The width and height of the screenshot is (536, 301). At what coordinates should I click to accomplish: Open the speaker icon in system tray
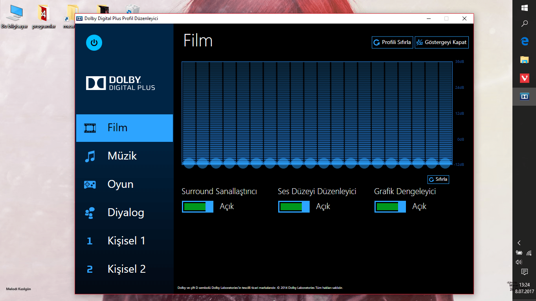(x=519, y=261)
